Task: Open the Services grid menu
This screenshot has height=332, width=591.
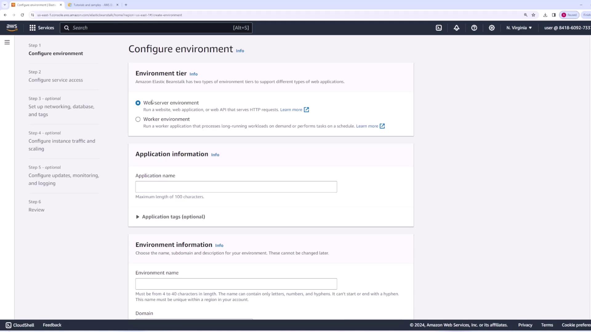Action: tap(42, 28)
